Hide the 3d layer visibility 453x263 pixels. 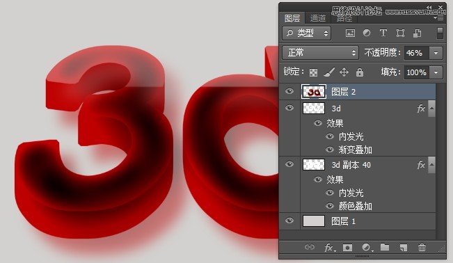click(x=289, y=108)
